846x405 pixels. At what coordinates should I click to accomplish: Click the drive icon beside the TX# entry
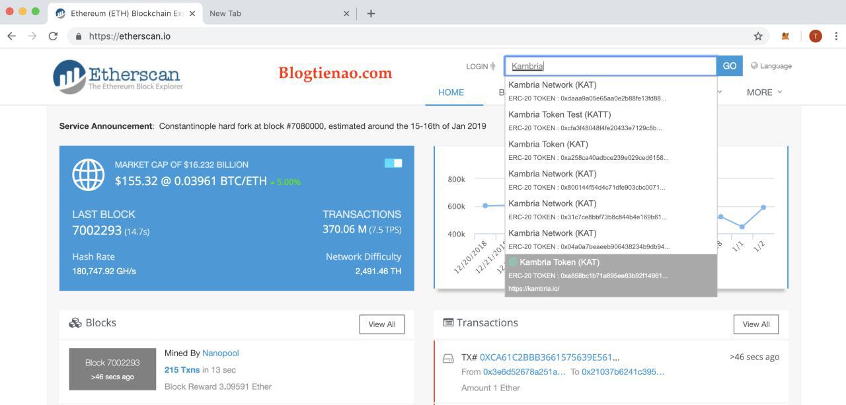tap(448, 359)
